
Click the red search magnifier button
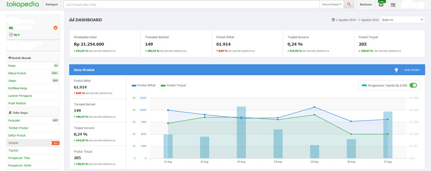click(349, 4)
